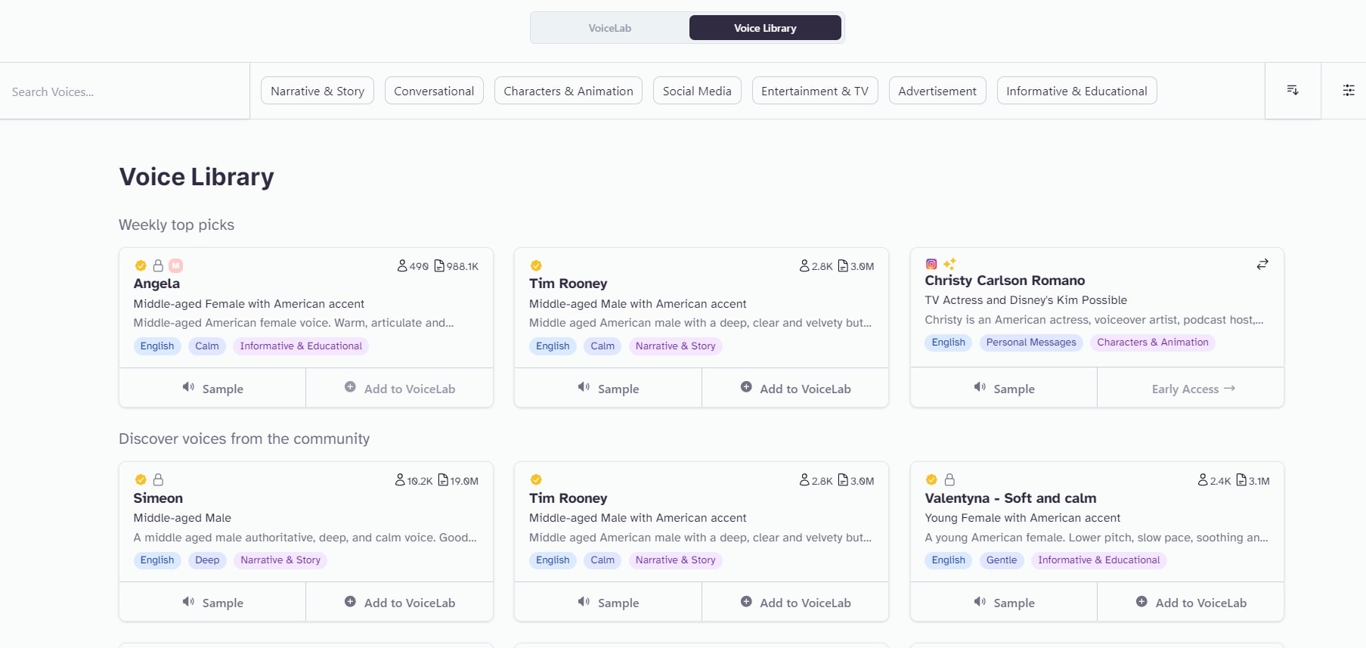Click user count icon on weekly Tim Rooney

(x=804, y=265)
